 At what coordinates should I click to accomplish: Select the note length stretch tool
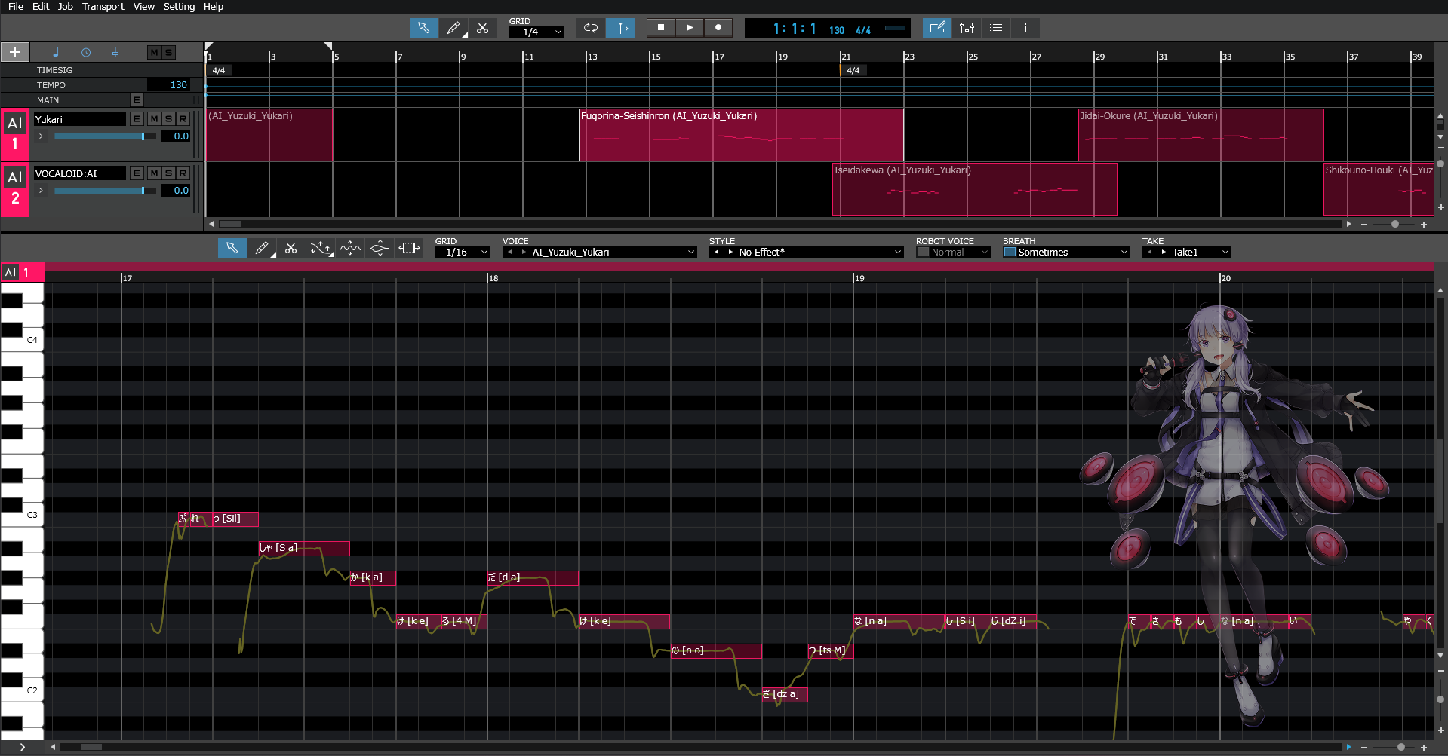(x=409, y=248)
